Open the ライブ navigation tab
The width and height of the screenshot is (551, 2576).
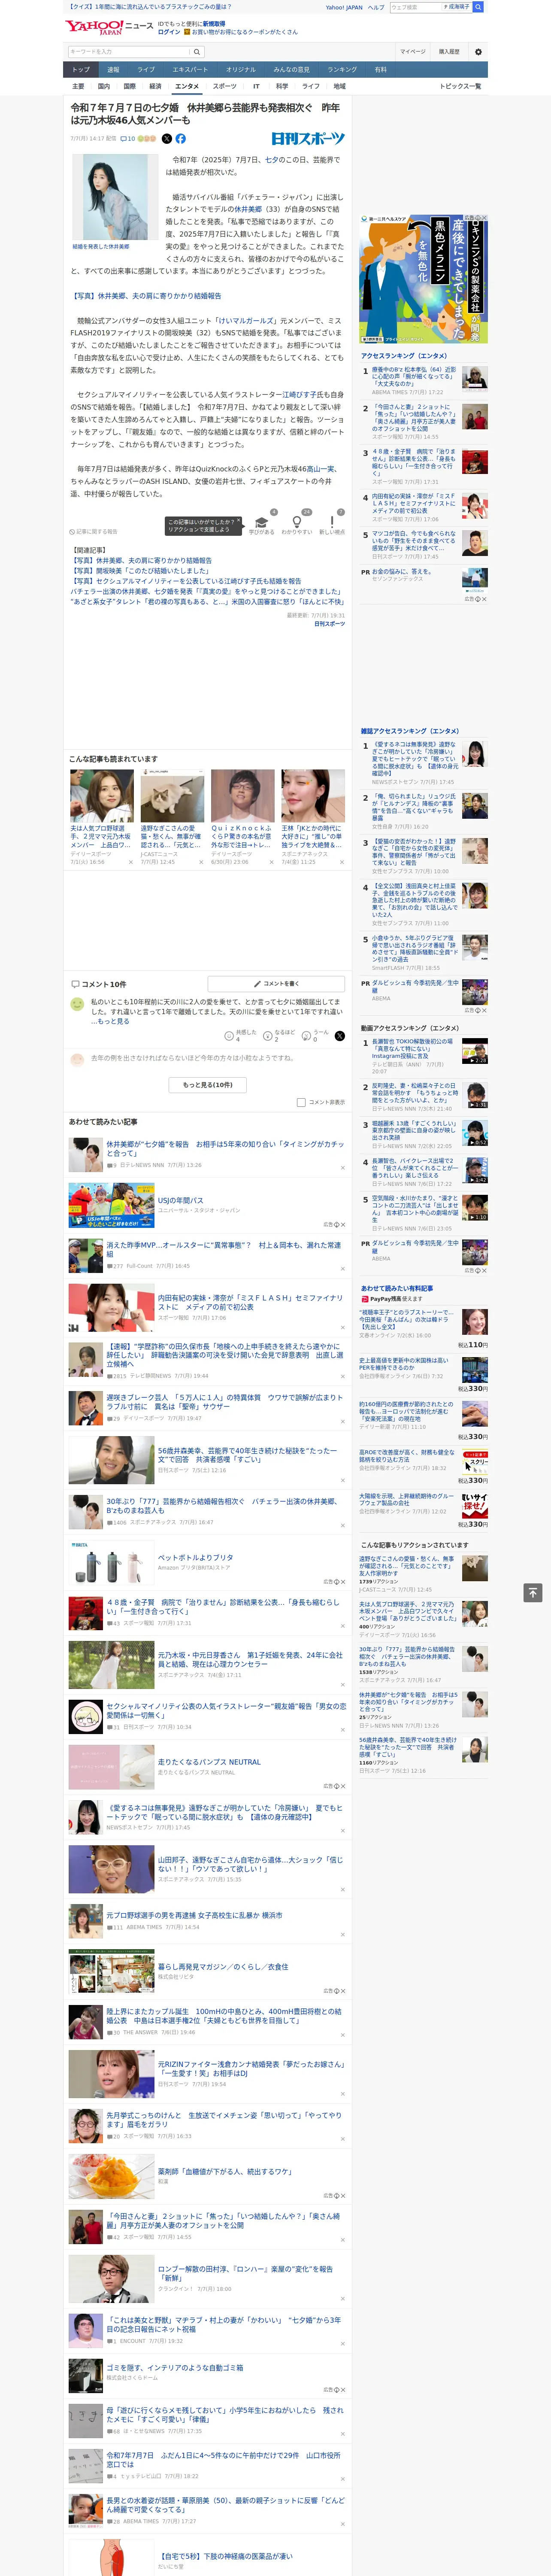pyautogui.click(x=146, y=70)
